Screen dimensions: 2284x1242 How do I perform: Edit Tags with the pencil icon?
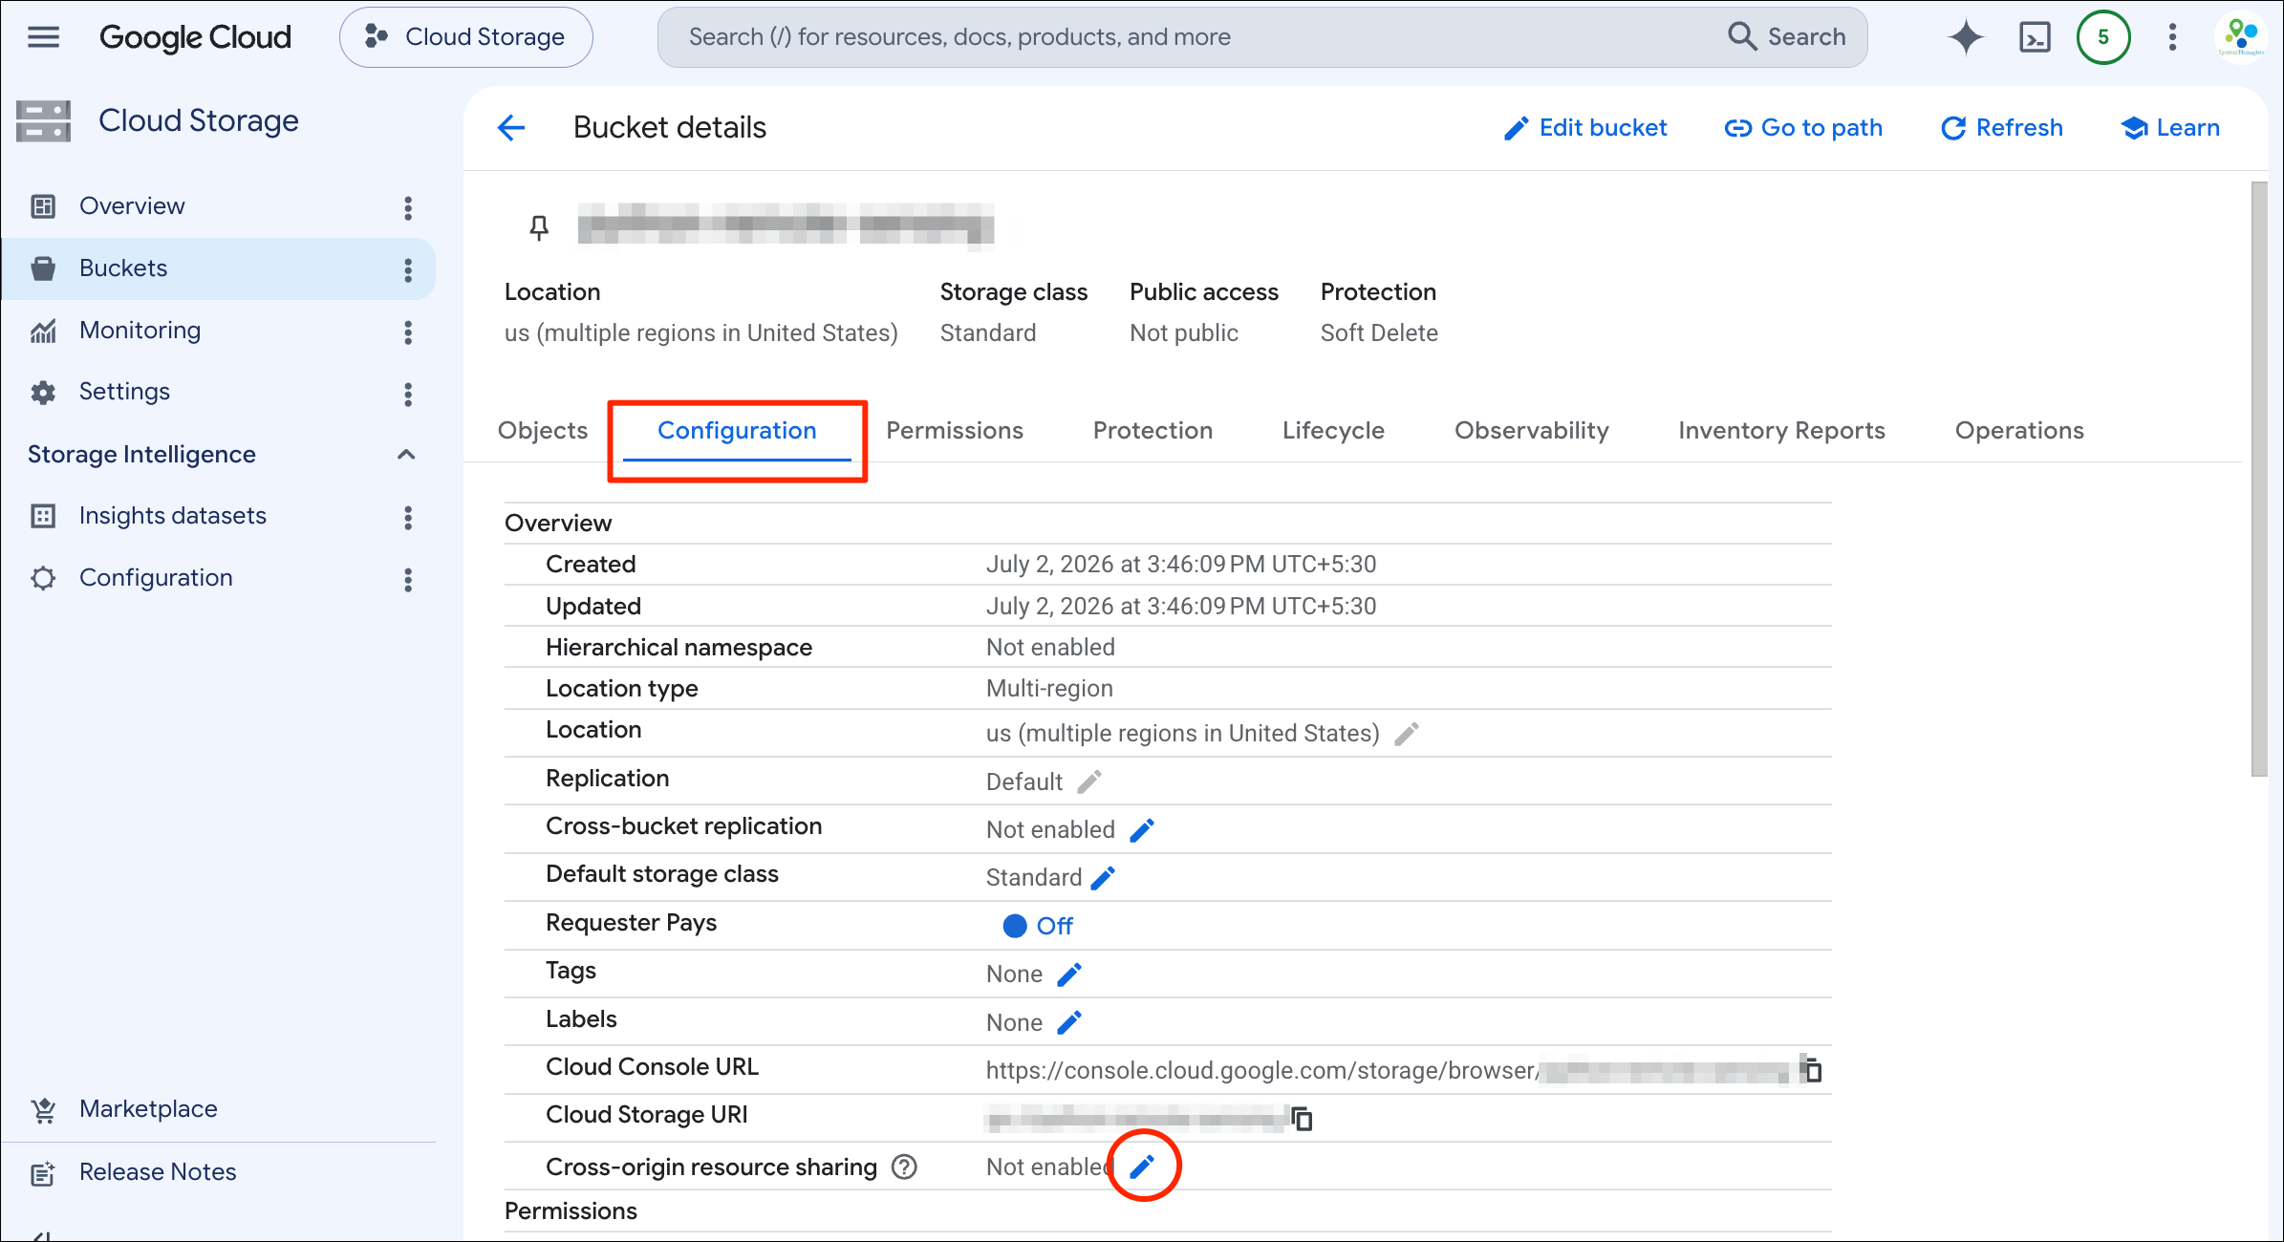click(x=1069, y=974)
